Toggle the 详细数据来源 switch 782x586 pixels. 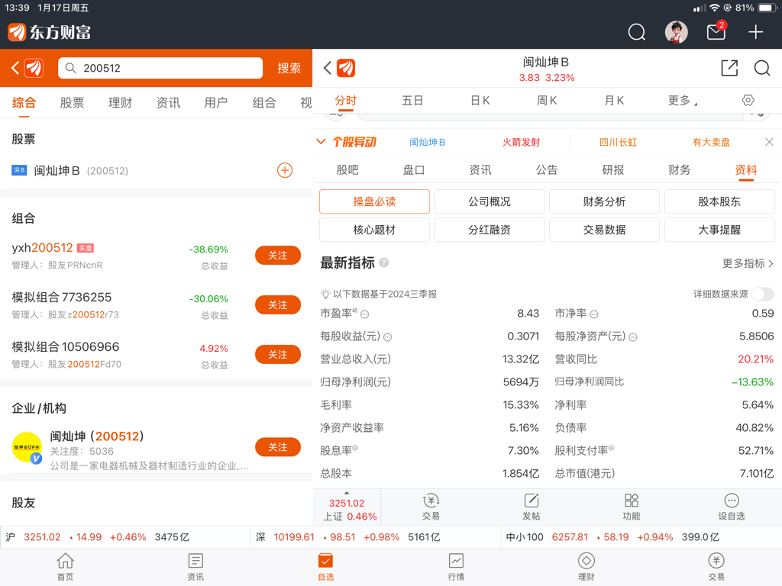coord(763,294)
